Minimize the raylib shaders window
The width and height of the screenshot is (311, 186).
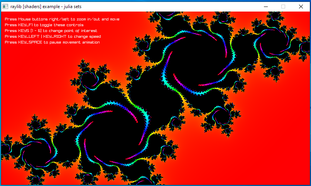(x=266, y=7)
